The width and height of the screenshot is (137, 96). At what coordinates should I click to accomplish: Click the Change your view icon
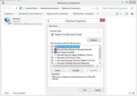[x=118, y=14]
